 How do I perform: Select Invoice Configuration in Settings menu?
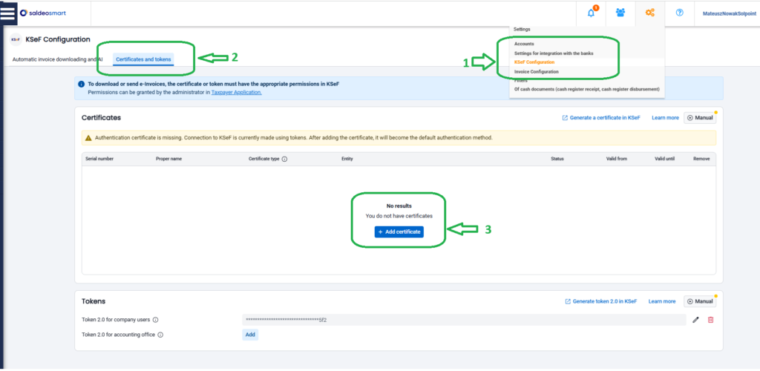click(536, 71)
